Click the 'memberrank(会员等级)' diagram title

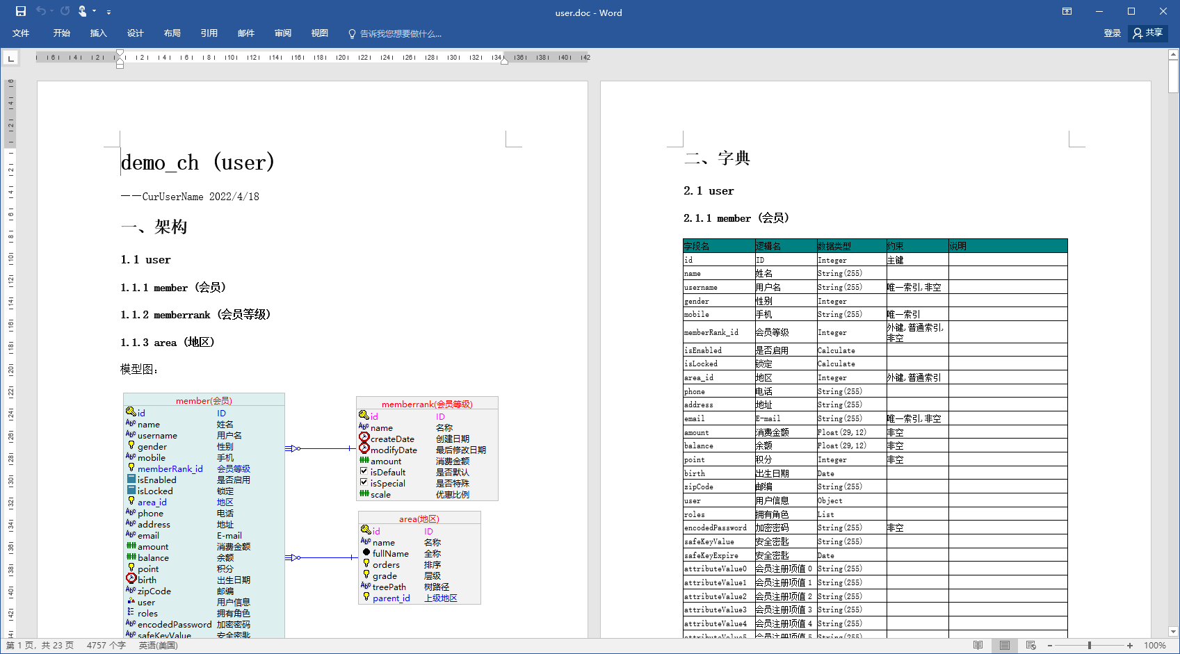coord(427,404)
